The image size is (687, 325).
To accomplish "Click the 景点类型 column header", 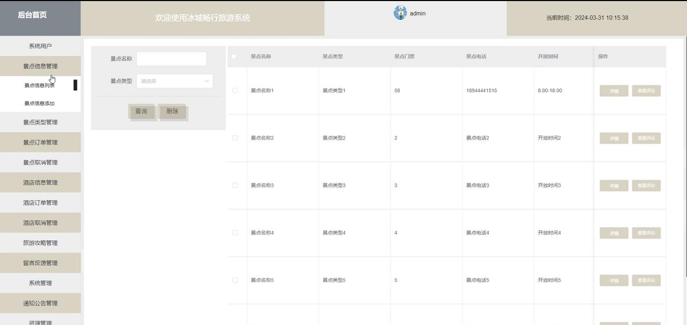I will coord(333,56).
